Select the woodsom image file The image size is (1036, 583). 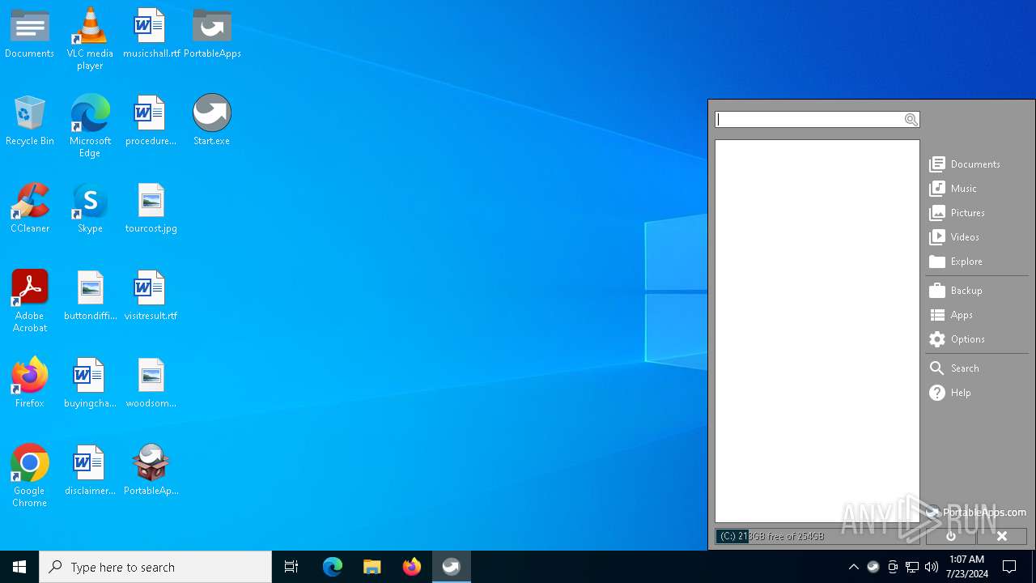click(151, 384)
